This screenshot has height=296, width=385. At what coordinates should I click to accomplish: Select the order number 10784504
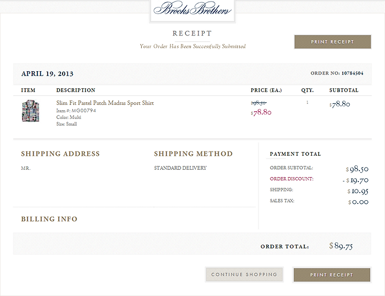pyautogui.click(x=352, y=73)
